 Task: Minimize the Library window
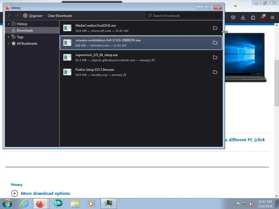(200, 8)
